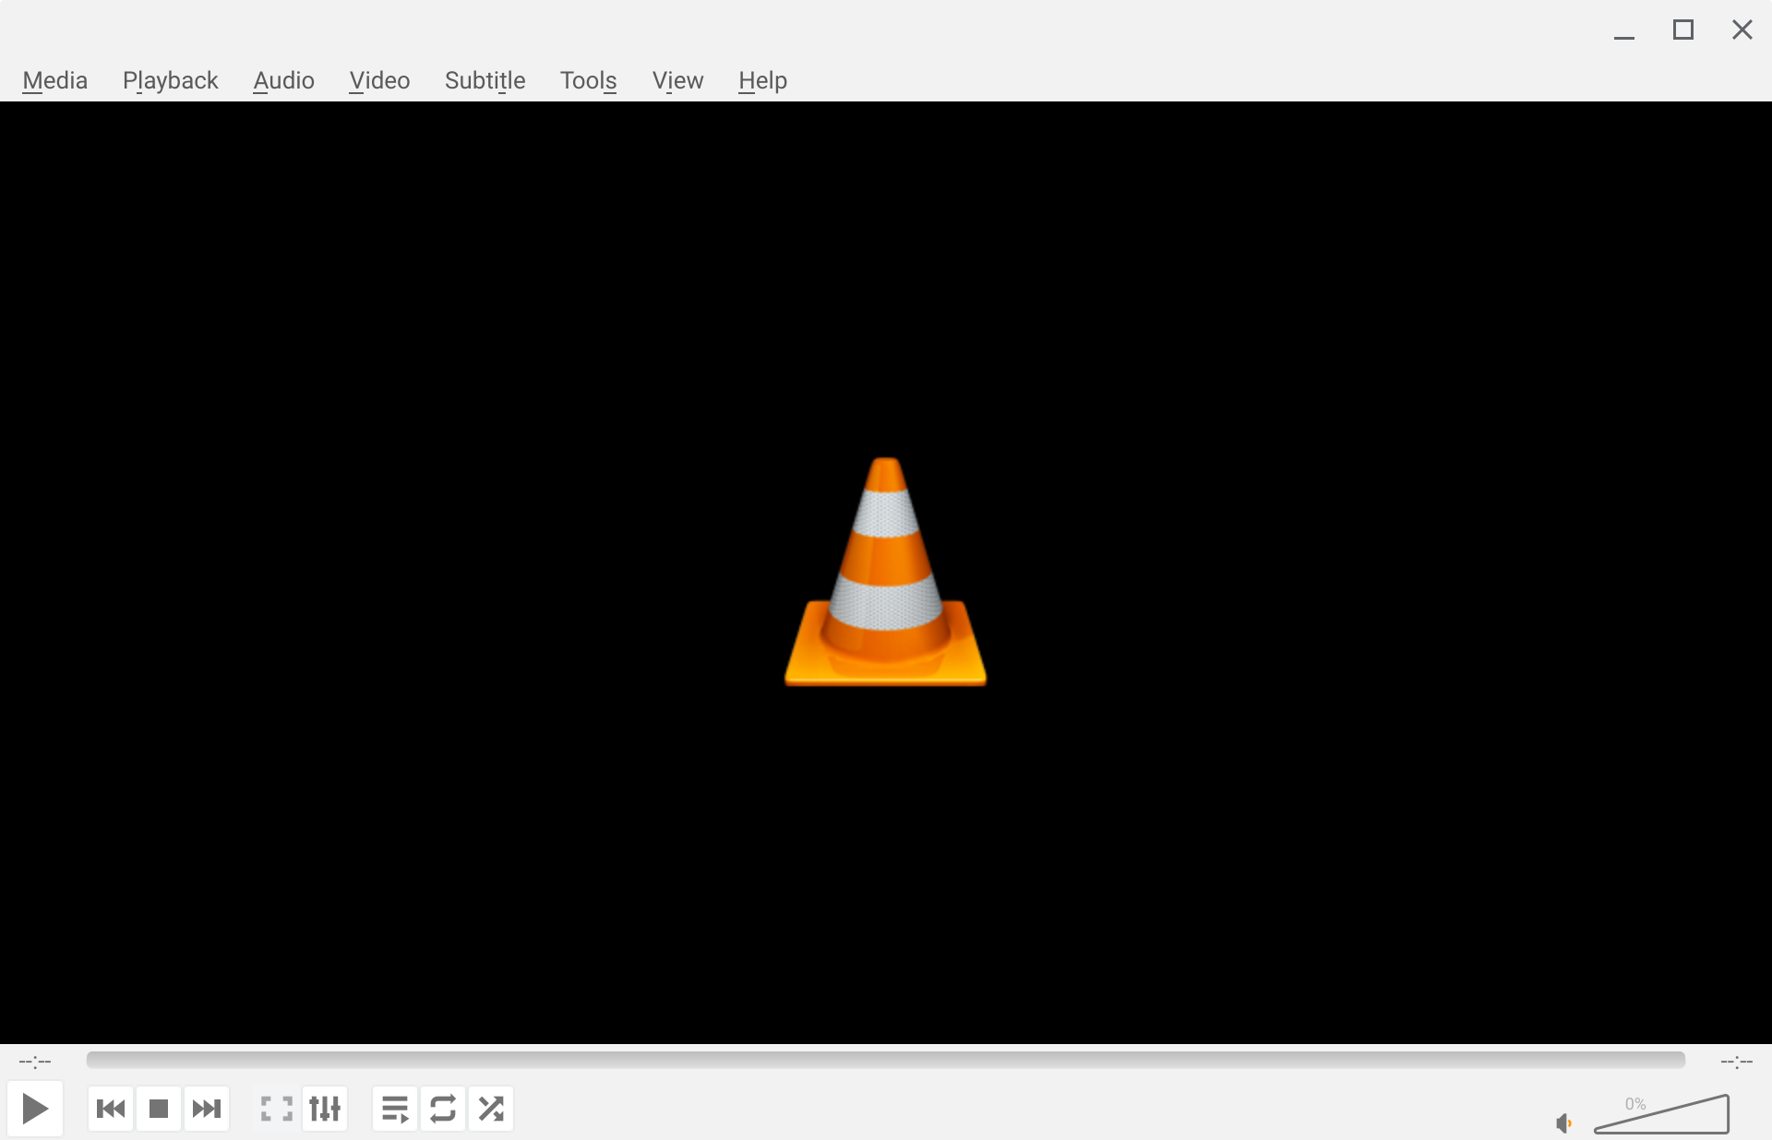1772x1140 pixels.
Task: Open the Playback menu
Action: [x=170, y=80]
